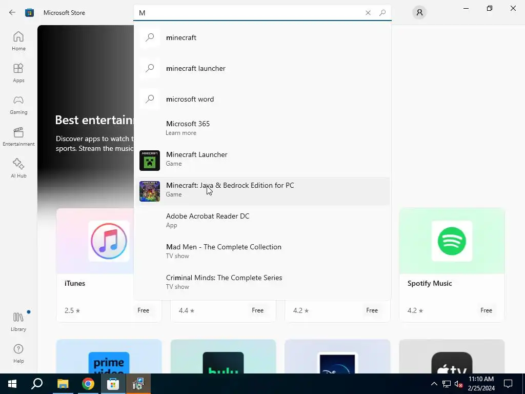This screenshot has width=525, height=394.
Task: Click Microsoft Store taskbar icon
Action: (x=113, y=384)
